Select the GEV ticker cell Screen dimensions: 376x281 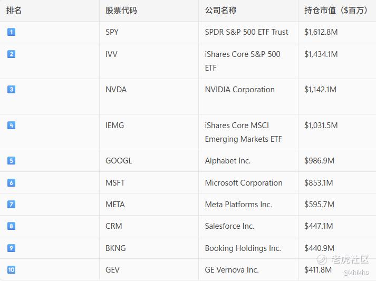point(112,270)
